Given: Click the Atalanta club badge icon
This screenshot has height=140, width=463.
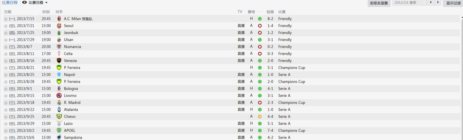Looking at the screenshot, I should pyautogui.click(x=59, y=109).
